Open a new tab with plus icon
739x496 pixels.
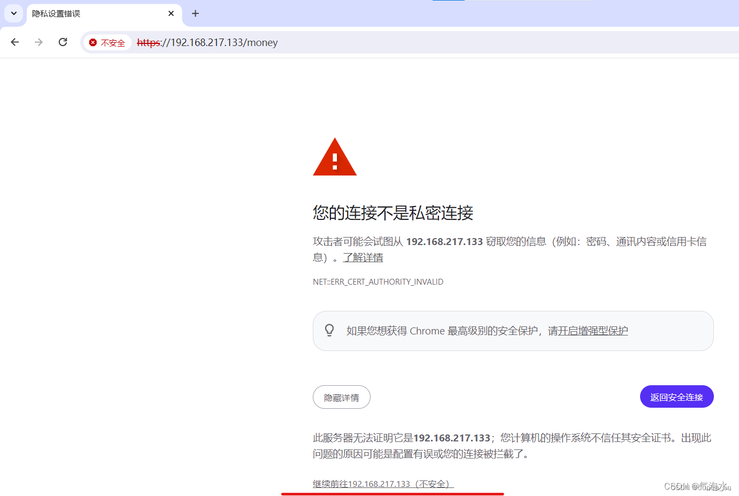point(195,13)
